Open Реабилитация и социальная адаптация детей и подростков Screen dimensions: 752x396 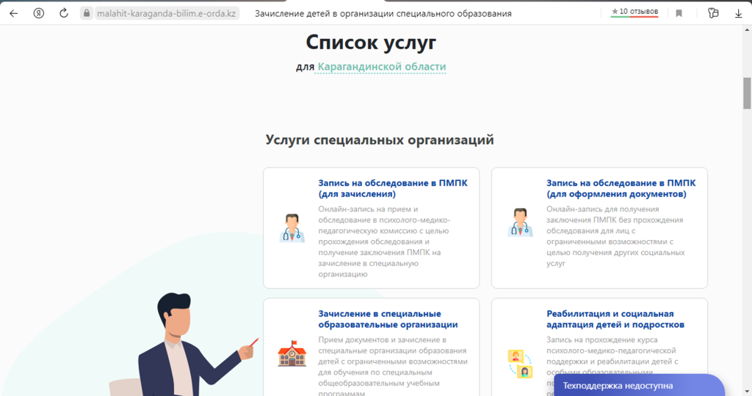coord(615,319)
